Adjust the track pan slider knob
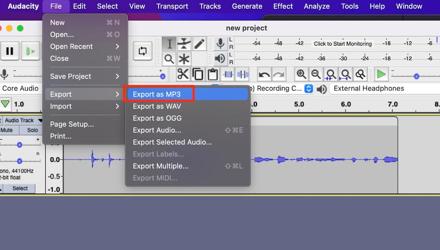440x250 pixels. (x=19, y=161)
